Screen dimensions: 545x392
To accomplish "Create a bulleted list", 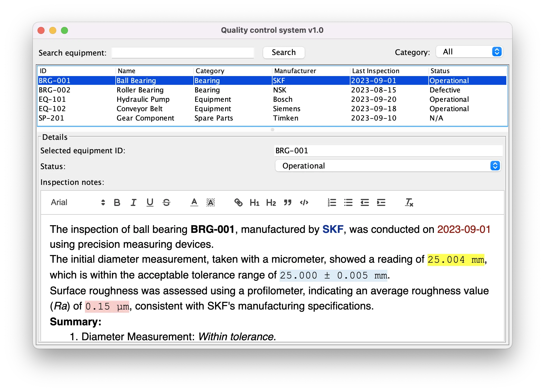I will pos(348,202).
